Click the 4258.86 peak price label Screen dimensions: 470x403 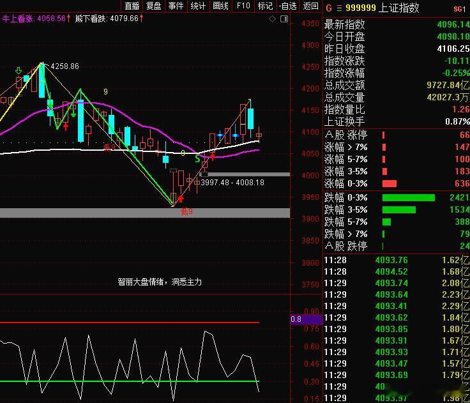click(x=64, y=66)
